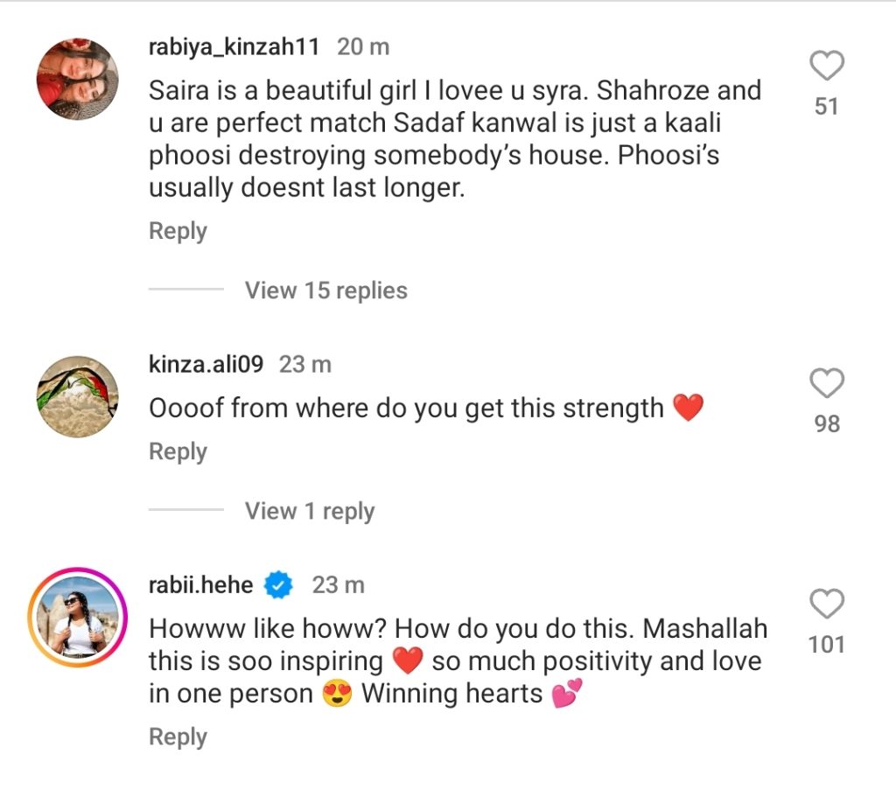Click the 20 m timestamp
896x797 pixels.
pyautogui.click(x=363, y=46)
